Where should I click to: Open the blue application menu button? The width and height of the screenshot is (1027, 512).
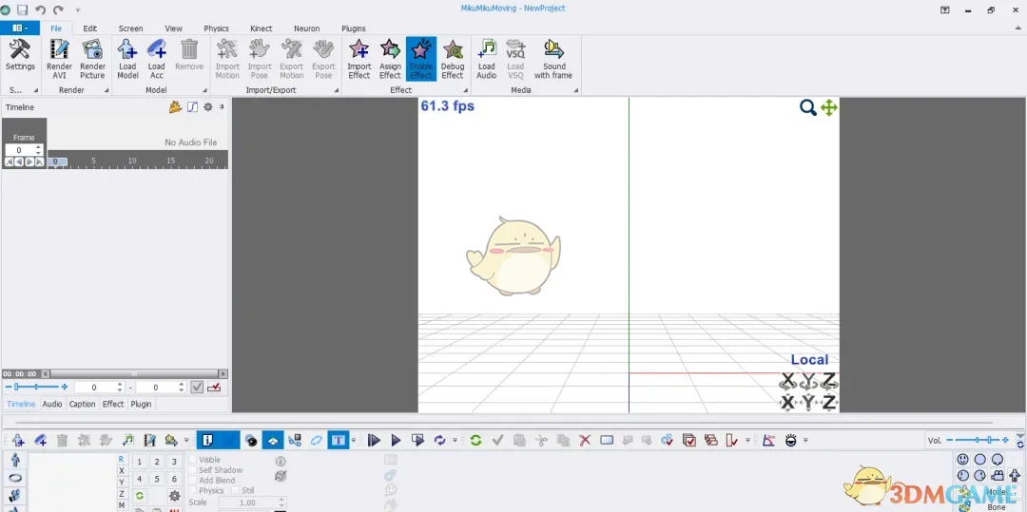[20, 28]
